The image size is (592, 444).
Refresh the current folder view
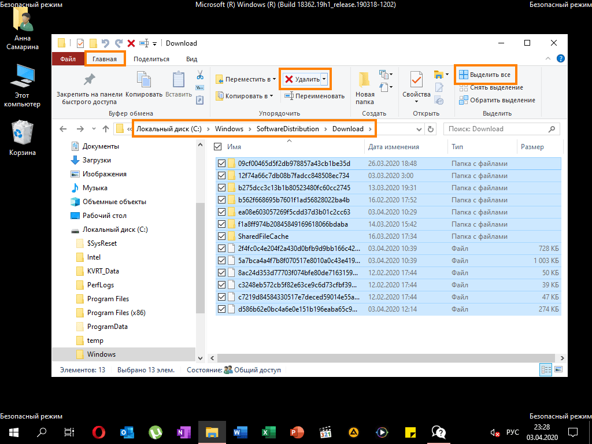click(431, 129)
